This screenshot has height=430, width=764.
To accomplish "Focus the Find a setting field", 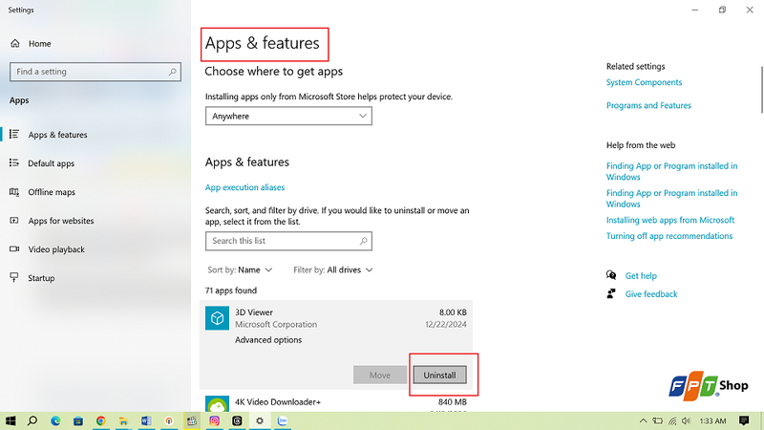I will pyautogui.click(x=95, y=72).
